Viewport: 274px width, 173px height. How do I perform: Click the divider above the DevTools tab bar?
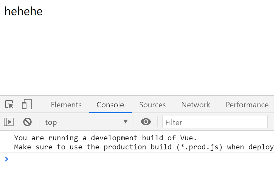click(137, 95)
